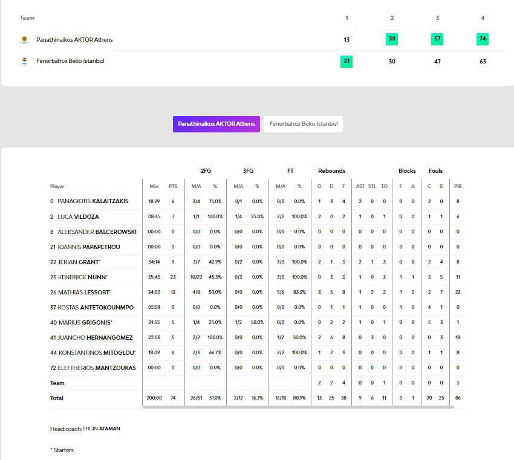This screenshot has height=460, width=514.
Task: Select the Panathinaikos AKTOR Athens tab
Action: tap(216, 124)
